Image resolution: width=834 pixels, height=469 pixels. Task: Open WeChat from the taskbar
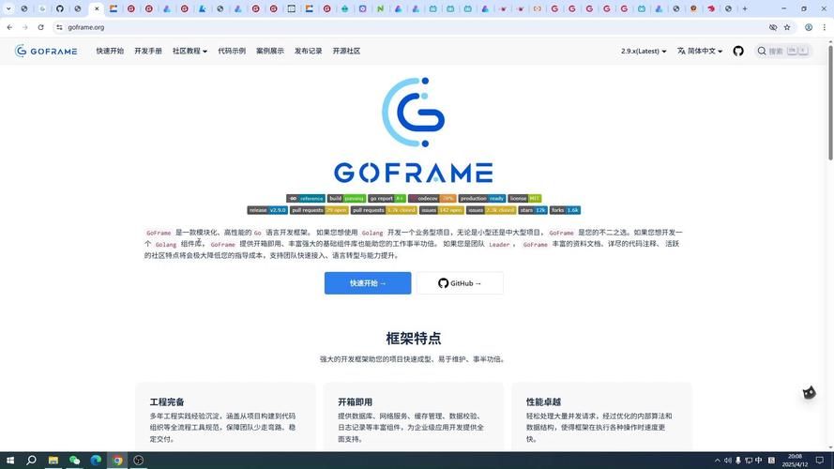click(x=74, y=460)
